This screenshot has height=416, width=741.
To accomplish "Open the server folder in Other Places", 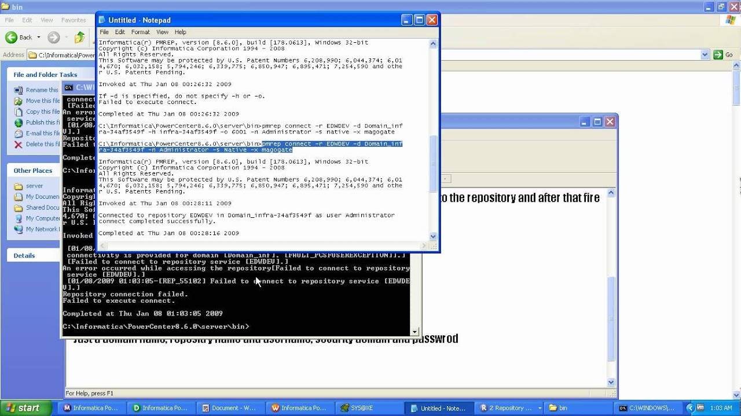I will point(34,186).
